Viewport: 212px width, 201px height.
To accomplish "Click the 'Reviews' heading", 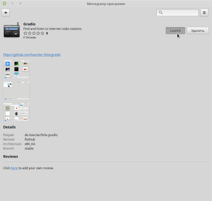I will pyautogui.click(x=11, y=156).
